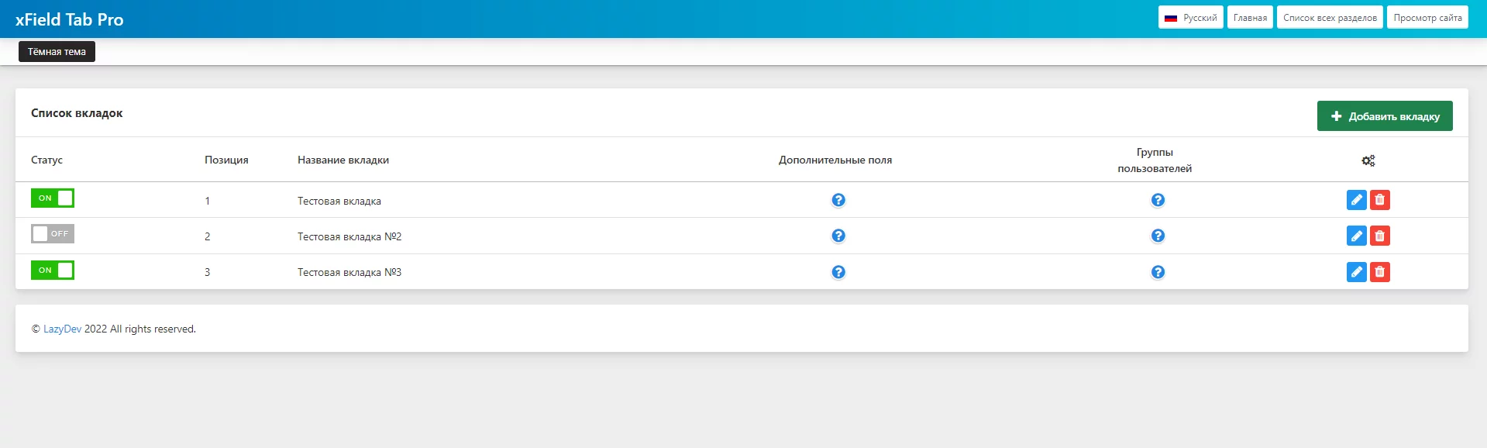The image size is (1487, 448).
Task: Open the LazyDev link in footer
Action: (x=62, y=329)
